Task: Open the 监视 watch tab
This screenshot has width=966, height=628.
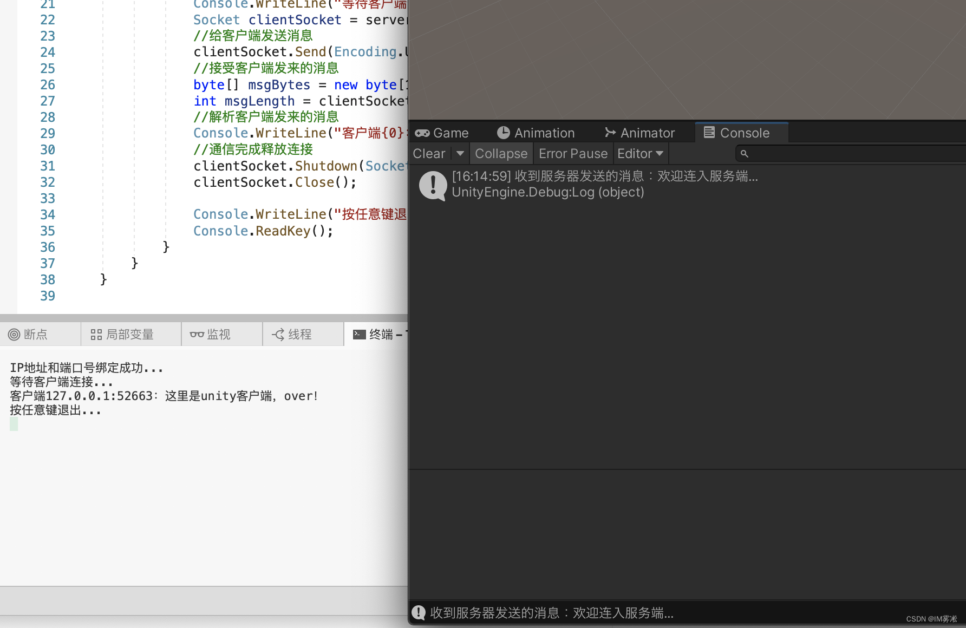Action: [222, 335]
